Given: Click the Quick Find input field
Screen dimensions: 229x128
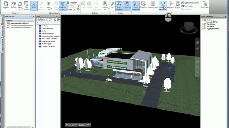Looking at the screenshot, I should click(72, 6).
